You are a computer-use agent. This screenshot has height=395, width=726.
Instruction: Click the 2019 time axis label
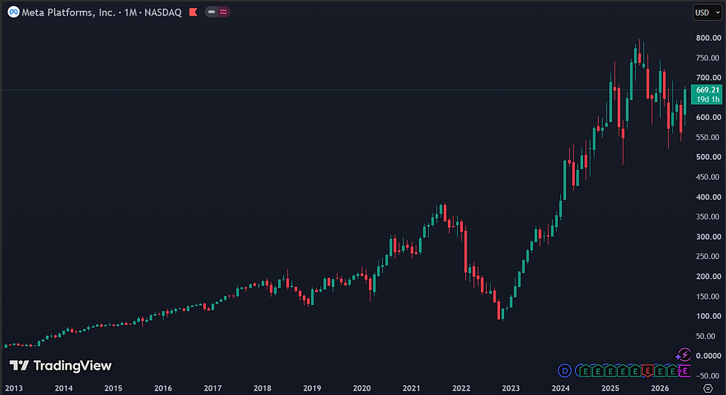pyautogui.click(x=312, y=388)
